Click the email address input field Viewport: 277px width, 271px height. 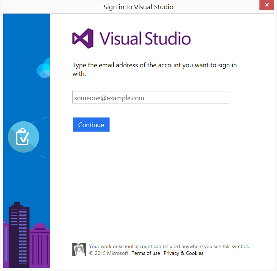click(x=151, y=97)
